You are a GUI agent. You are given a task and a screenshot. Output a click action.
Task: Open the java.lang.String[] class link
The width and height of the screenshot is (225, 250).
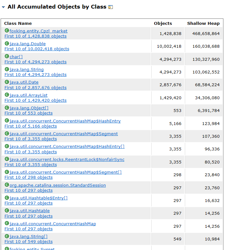(28, 236)
